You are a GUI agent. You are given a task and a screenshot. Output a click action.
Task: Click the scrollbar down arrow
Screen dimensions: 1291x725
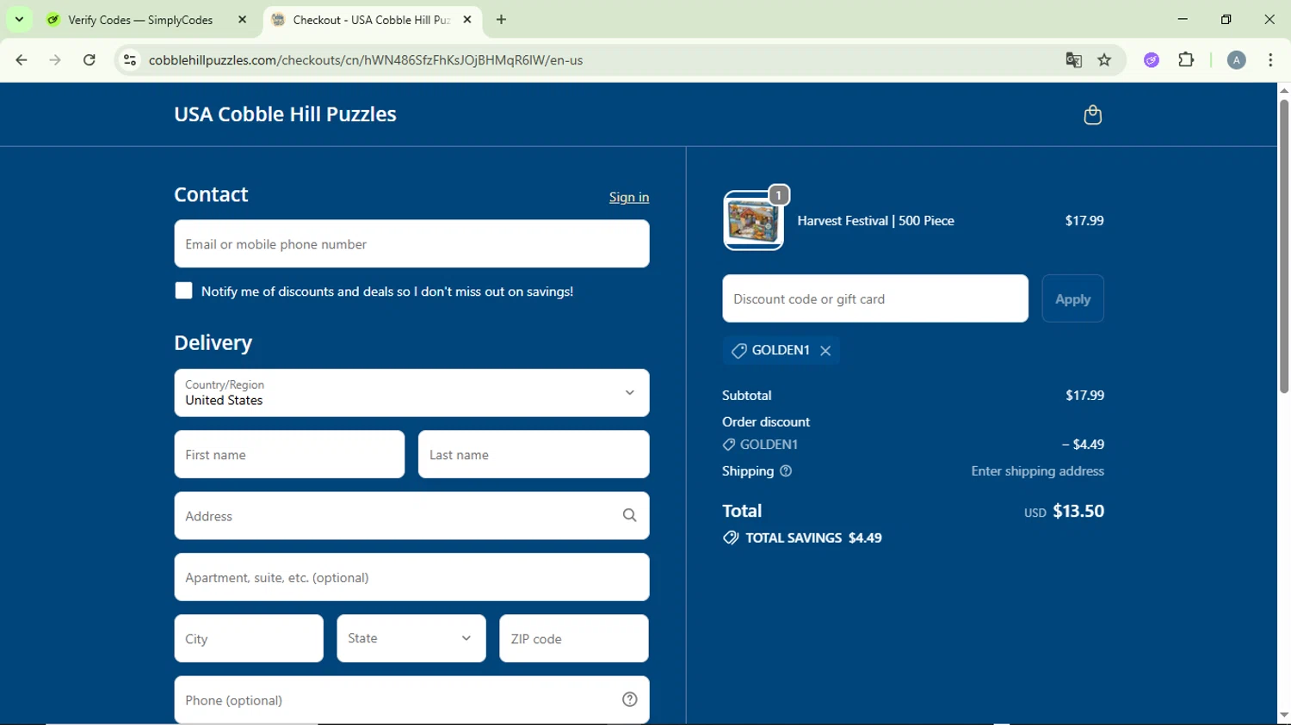click(1283, 715)
